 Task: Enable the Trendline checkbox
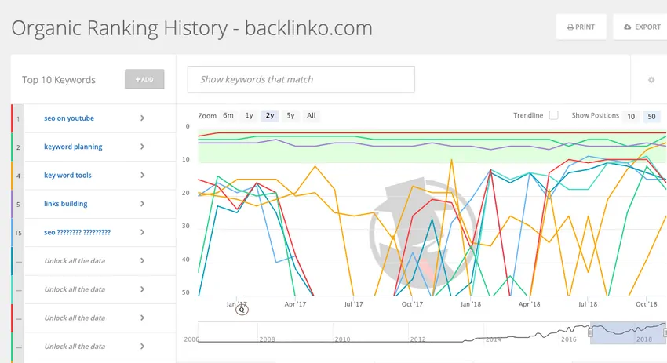tap(553, 115)
